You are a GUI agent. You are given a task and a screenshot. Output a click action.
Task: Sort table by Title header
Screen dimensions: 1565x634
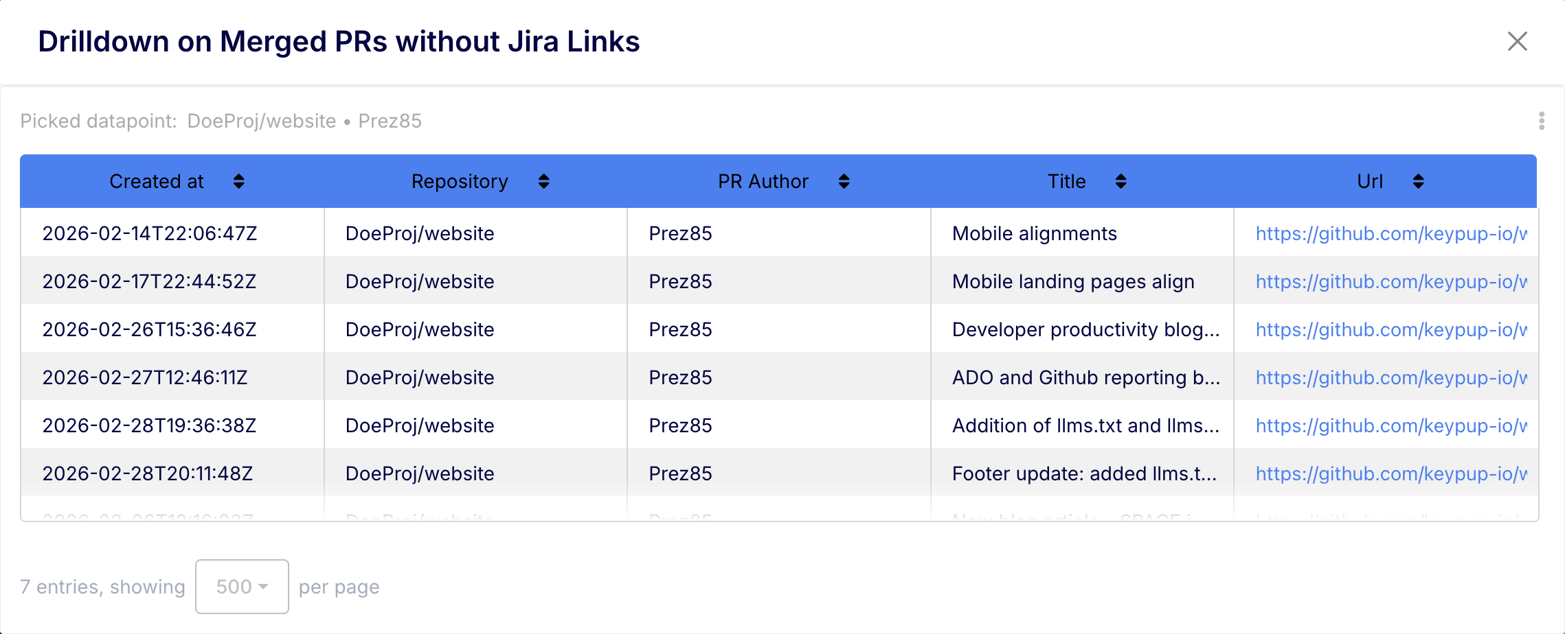click(1066, 181)
